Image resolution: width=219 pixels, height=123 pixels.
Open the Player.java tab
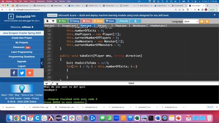(x=121, y=26)
